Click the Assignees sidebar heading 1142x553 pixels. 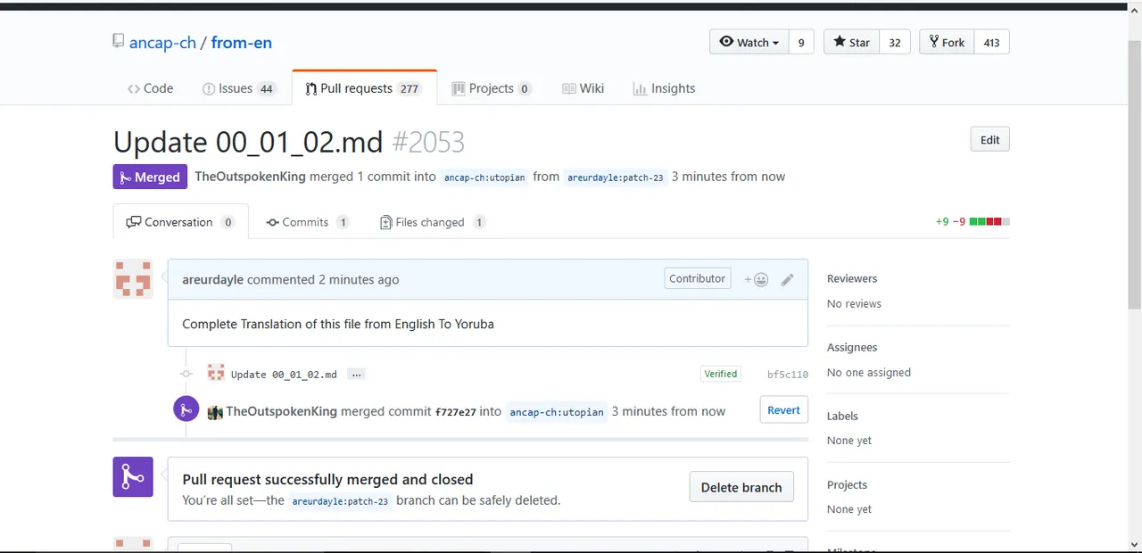tap(852, 347)
